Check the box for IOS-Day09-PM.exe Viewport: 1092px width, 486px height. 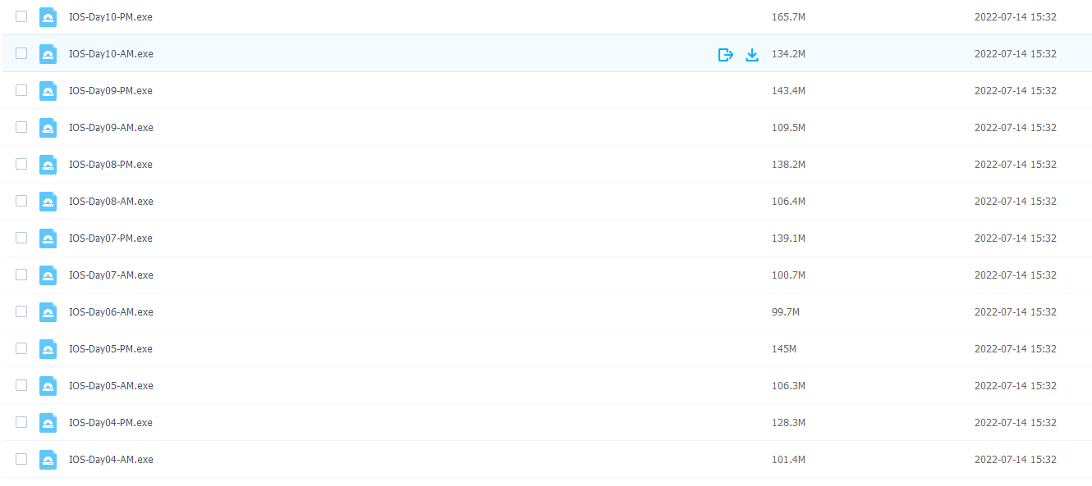[21, 90]
